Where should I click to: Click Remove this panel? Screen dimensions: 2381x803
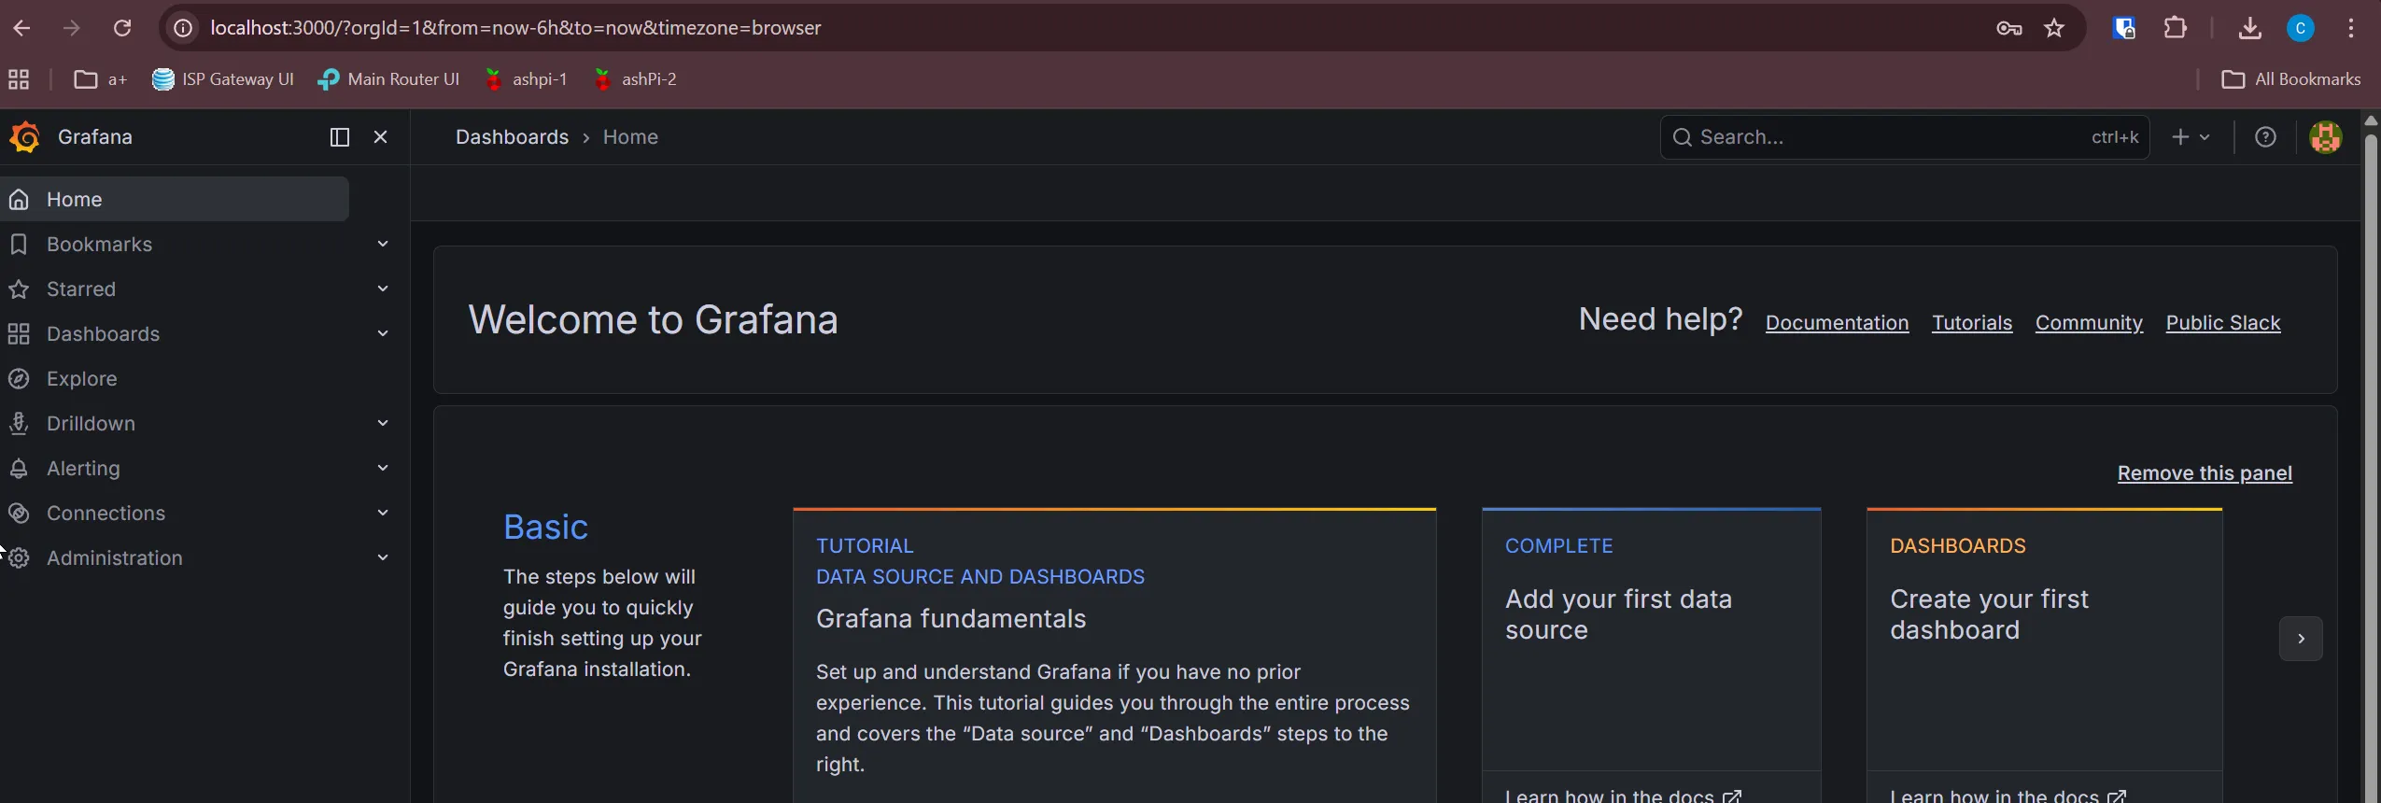pos(2205,473)
